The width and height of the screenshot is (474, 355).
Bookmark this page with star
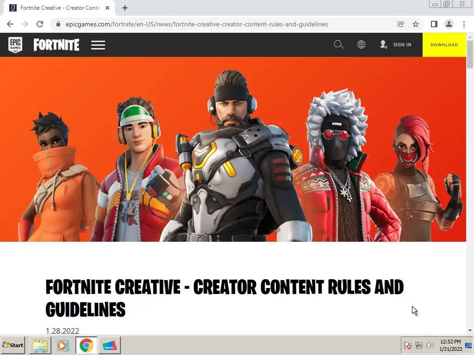click(x=416, y=24)
